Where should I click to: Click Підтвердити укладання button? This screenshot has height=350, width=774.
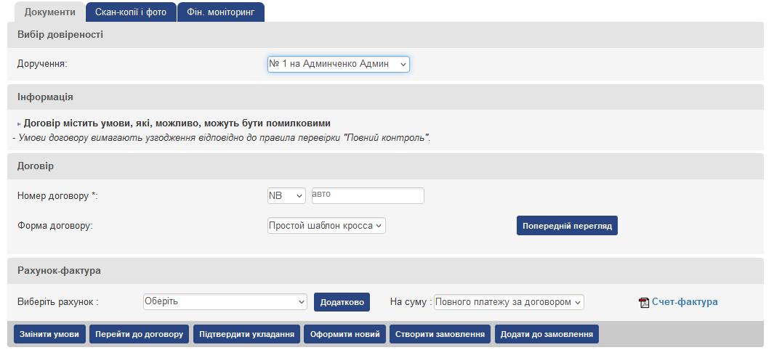pos(246,334)
